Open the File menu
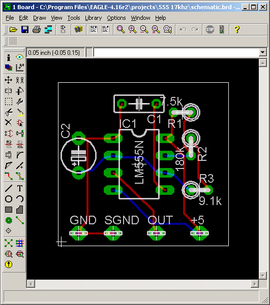This screenshot has height=305, width=270. click(10, 18)
